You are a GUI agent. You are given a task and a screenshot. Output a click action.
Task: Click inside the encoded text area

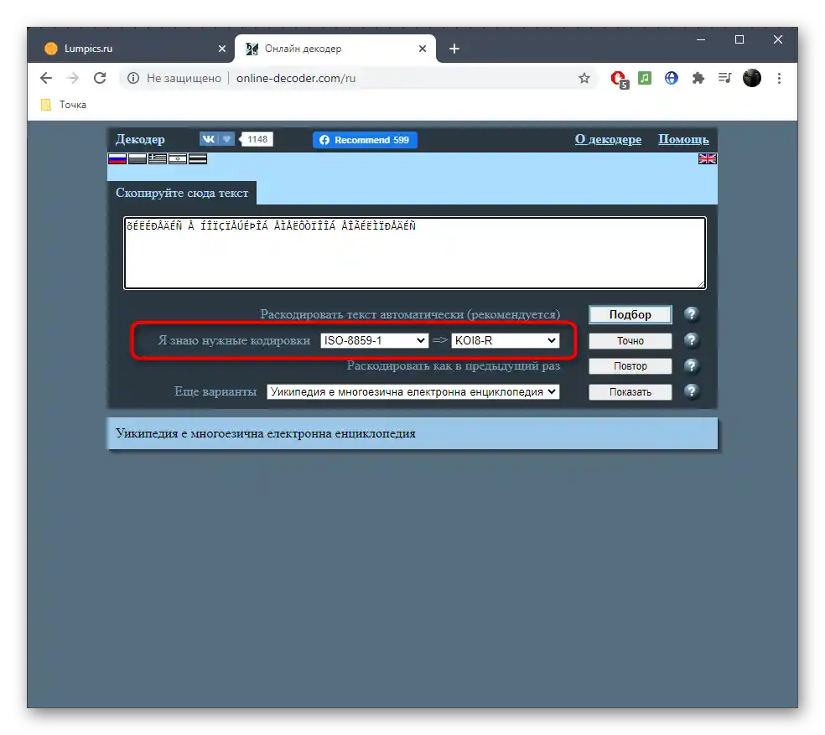415,253
